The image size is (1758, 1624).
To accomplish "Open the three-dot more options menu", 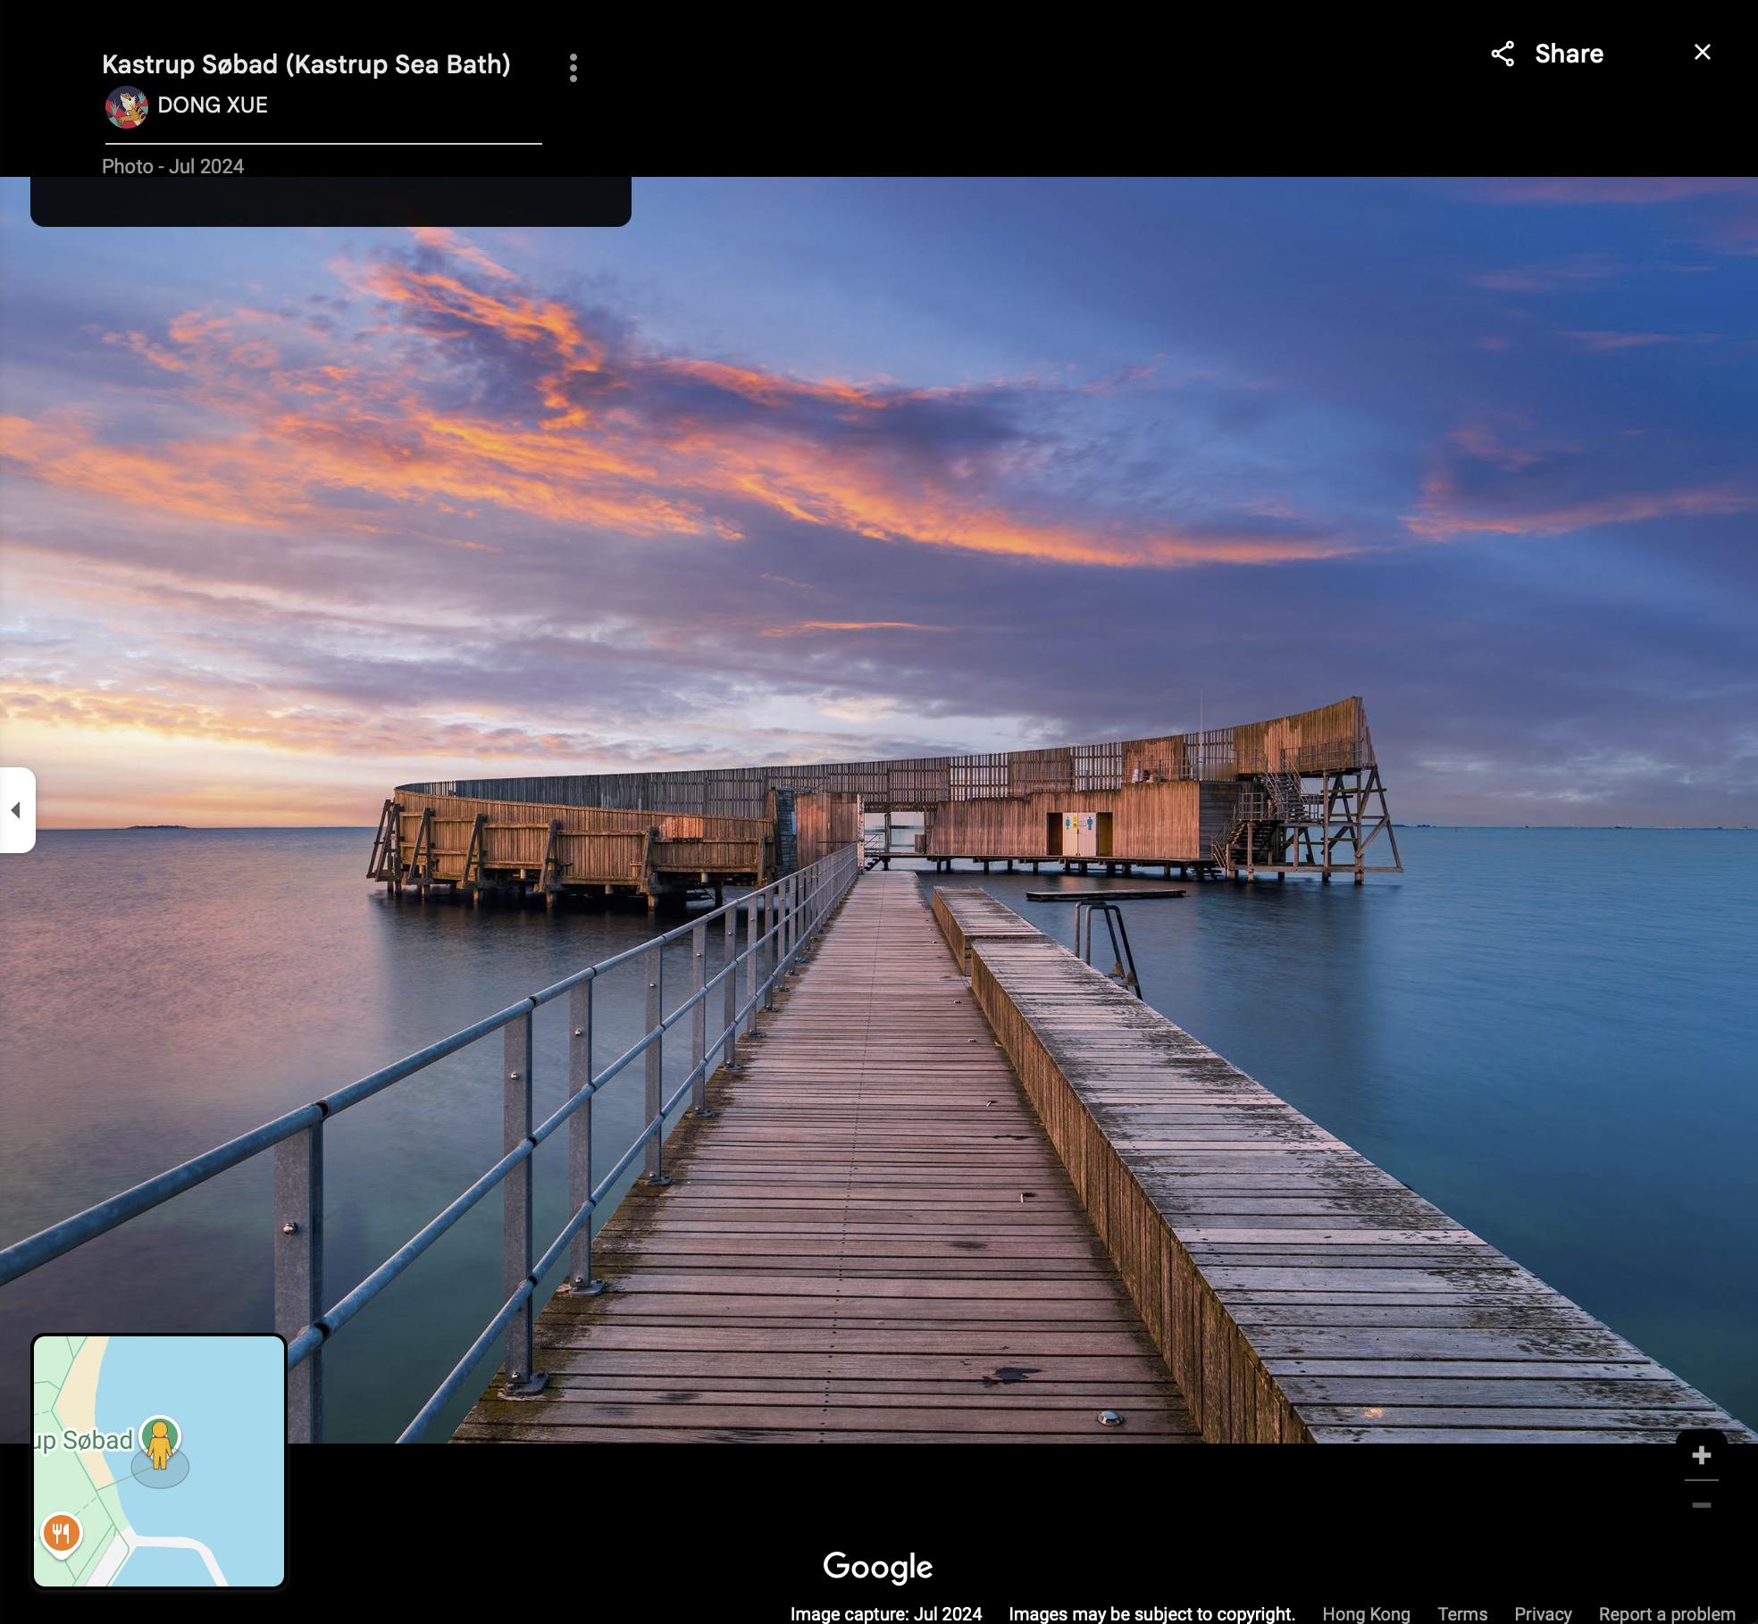I will (x=573, y=68).
